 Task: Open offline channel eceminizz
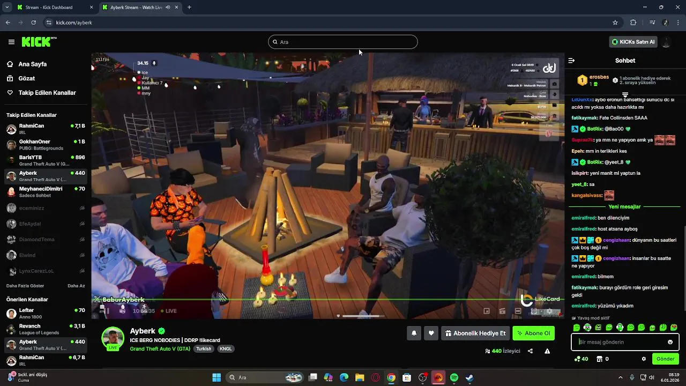46,208
